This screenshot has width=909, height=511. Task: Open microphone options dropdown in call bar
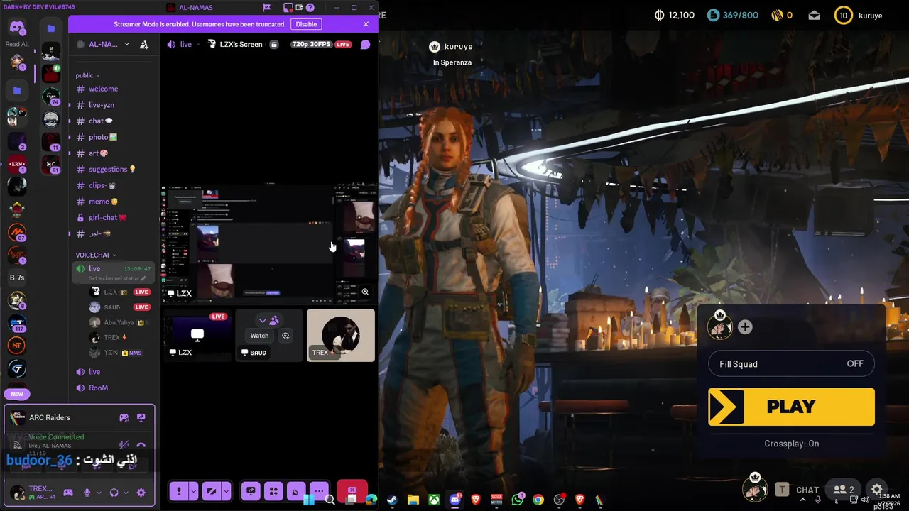(192, 490)
